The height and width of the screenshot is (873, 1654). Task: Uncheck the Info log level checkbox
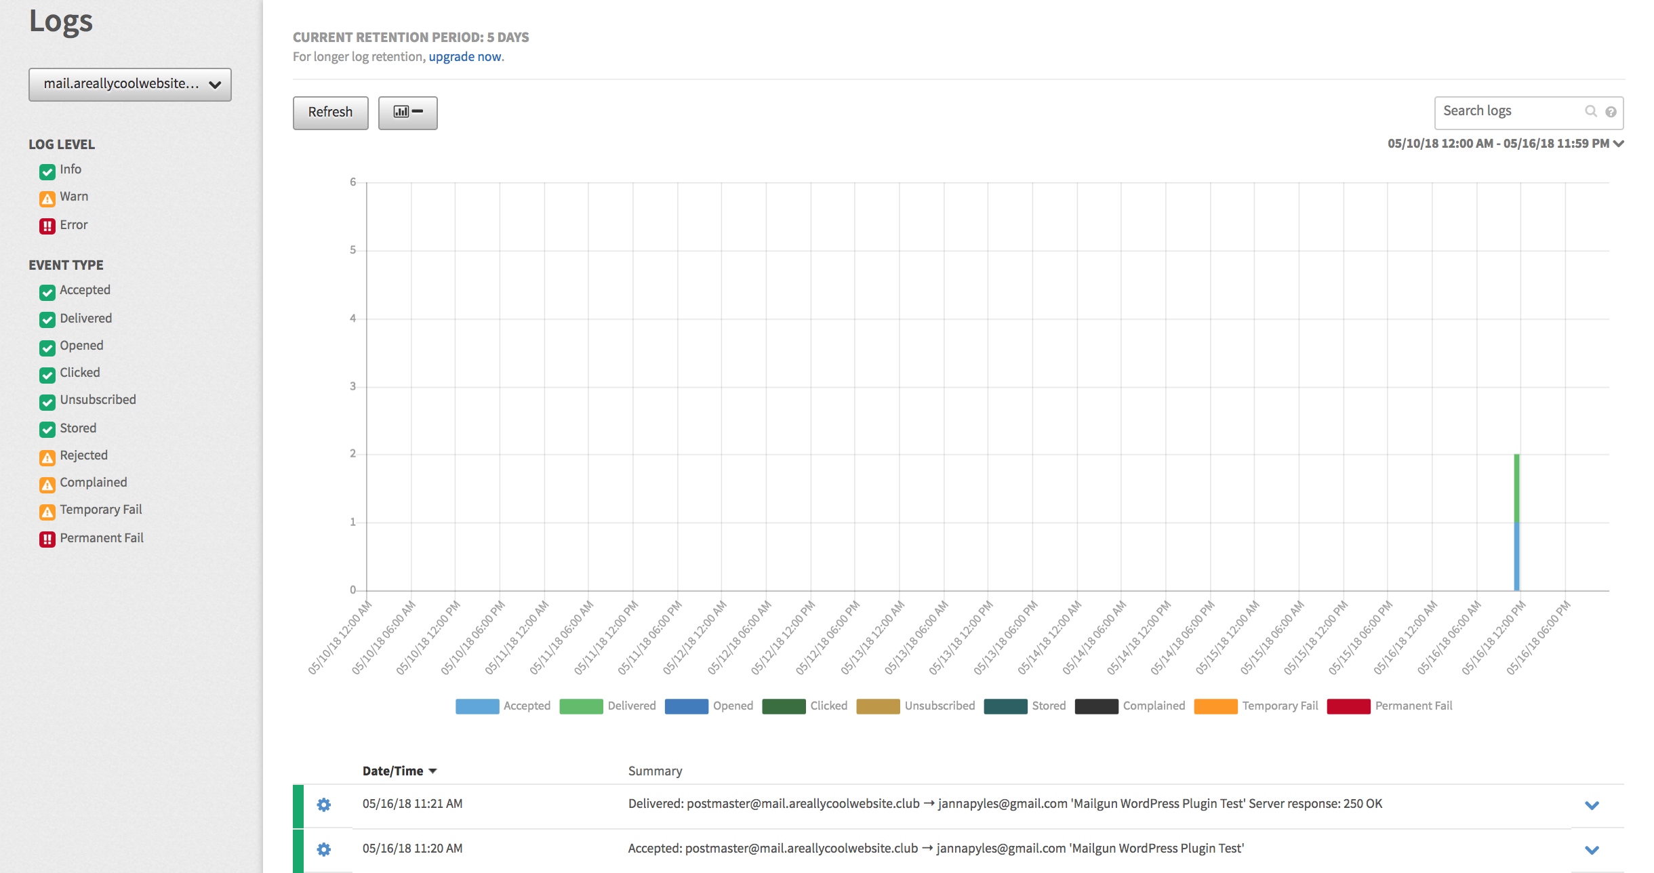click(x=47, y=171)
